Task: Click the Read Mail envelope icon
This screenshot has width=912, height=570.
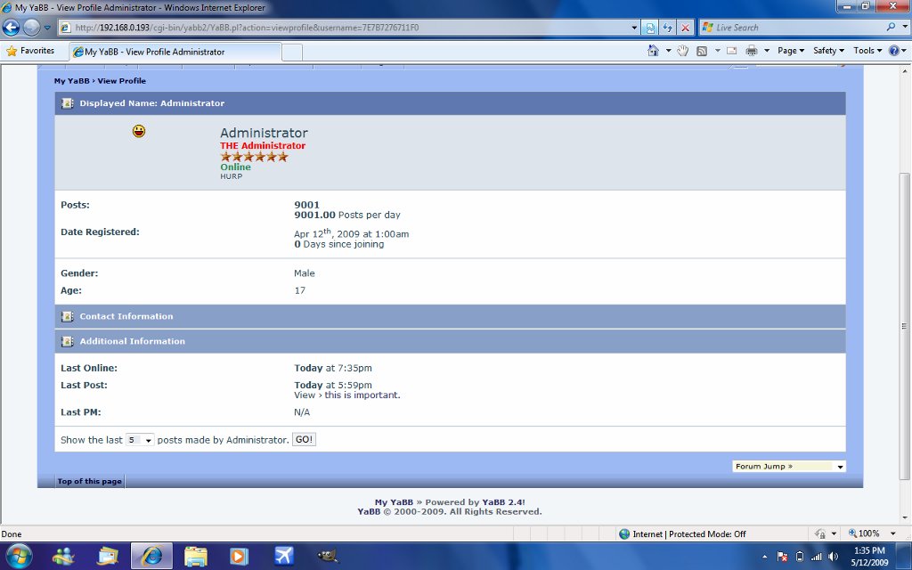Action: pyautogui.click(x=732, y=51)
